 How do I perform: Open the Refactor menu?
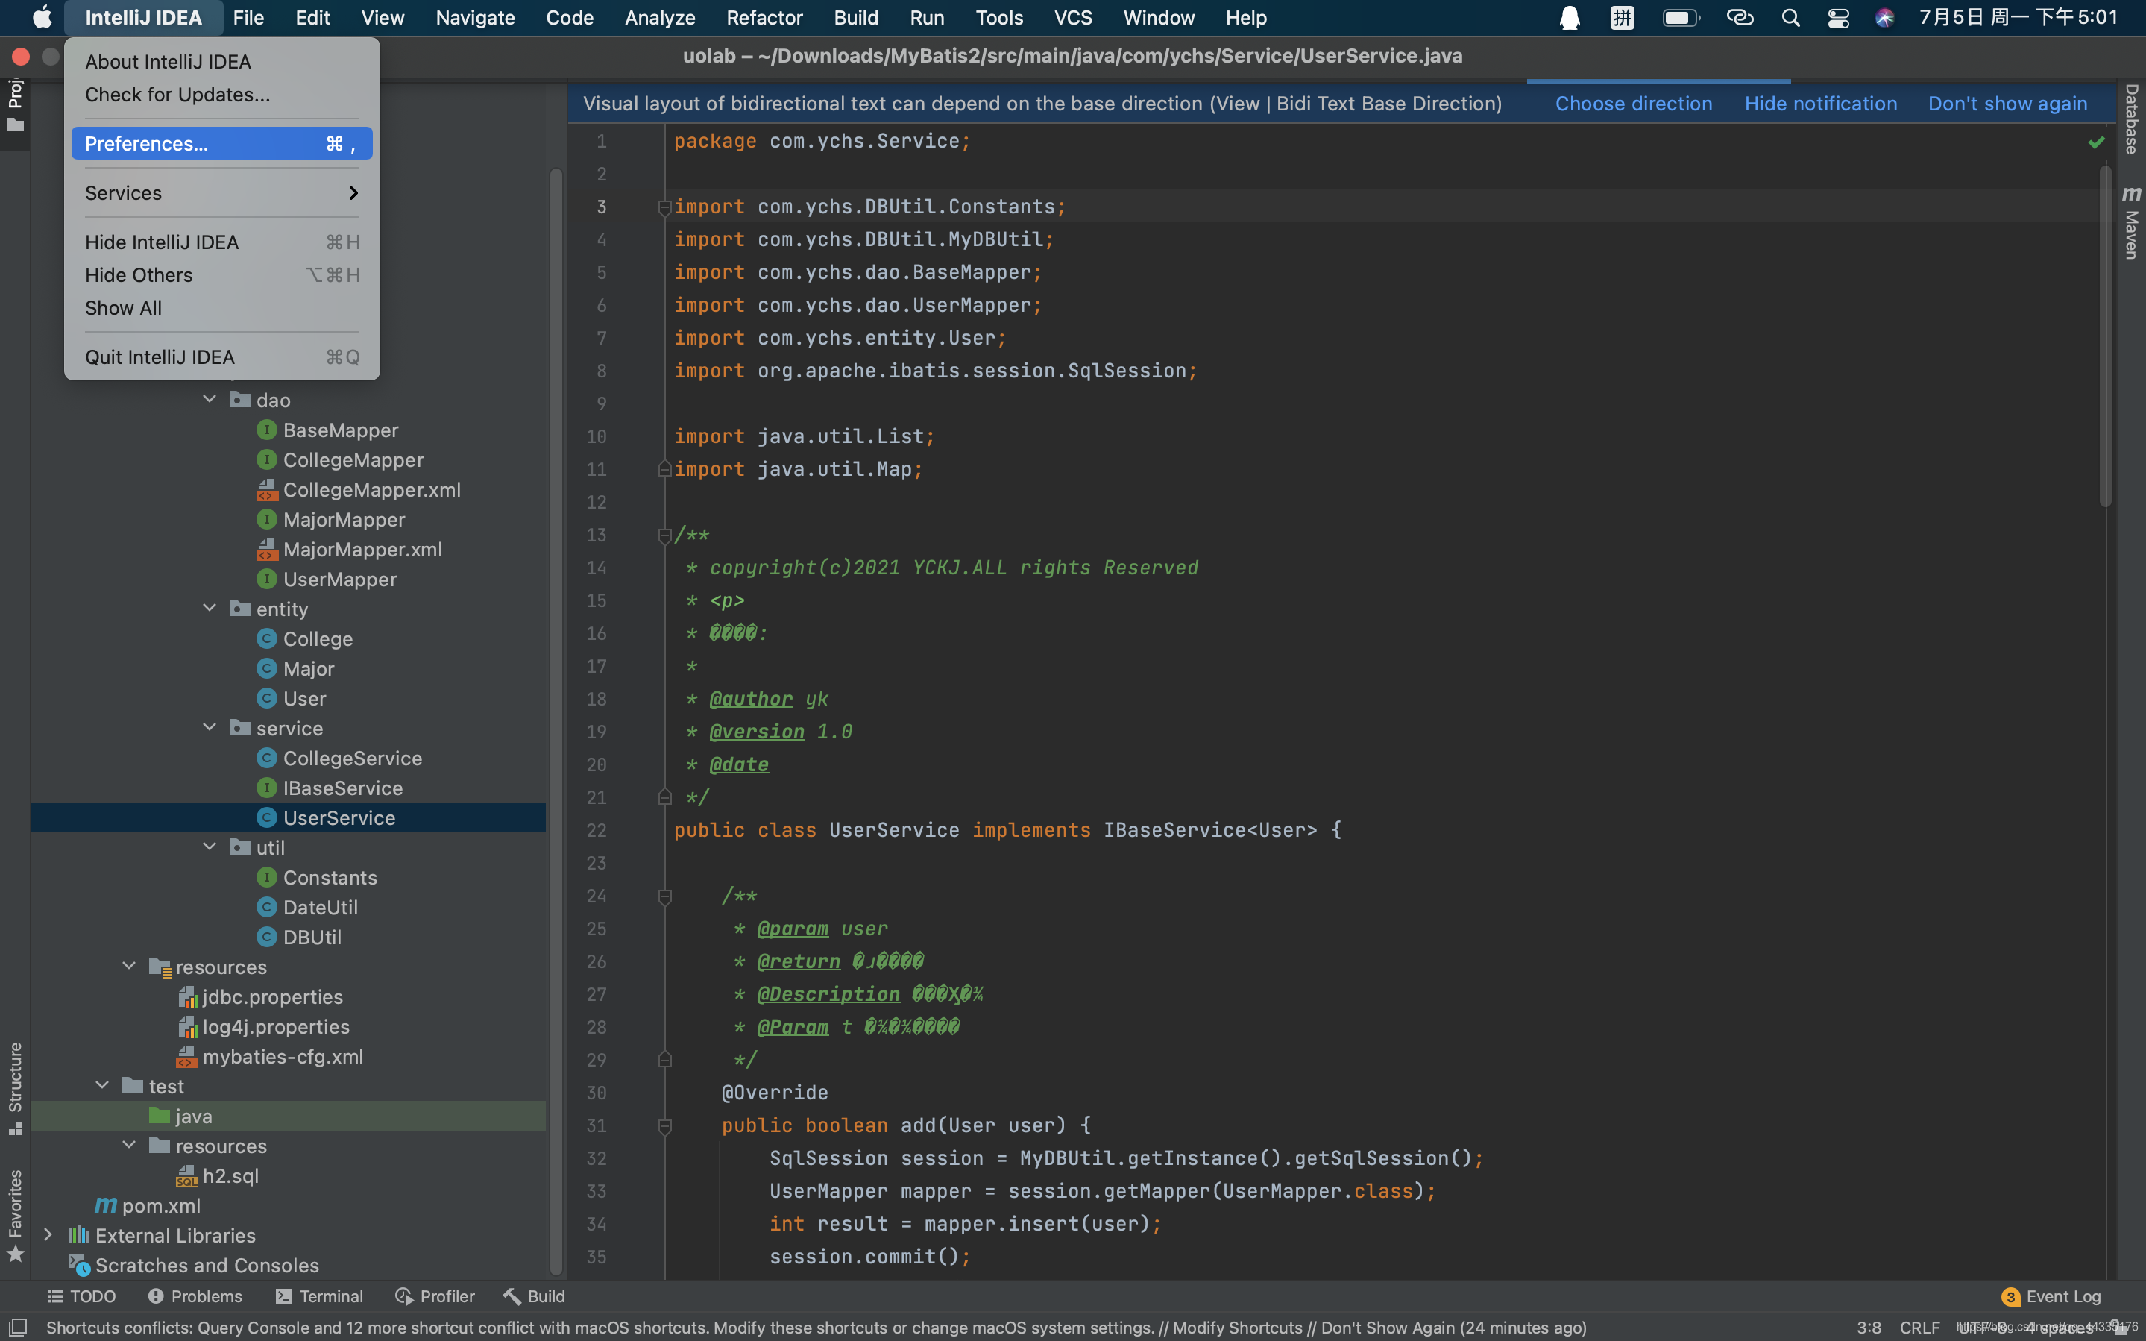pos(764,18)
